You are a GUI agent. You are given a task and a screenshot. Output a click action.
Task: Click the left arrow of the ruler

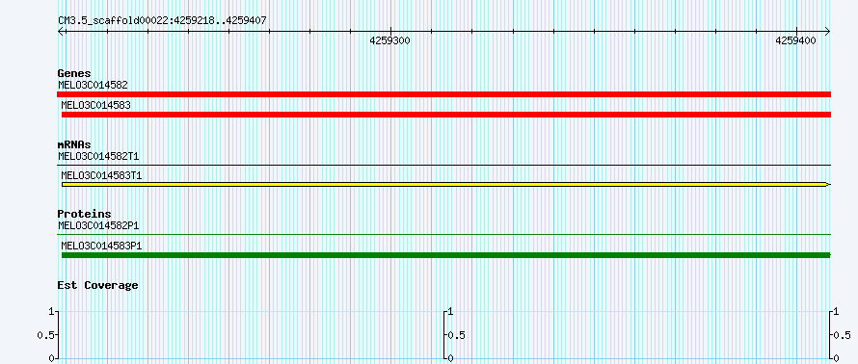pos(62,32)
